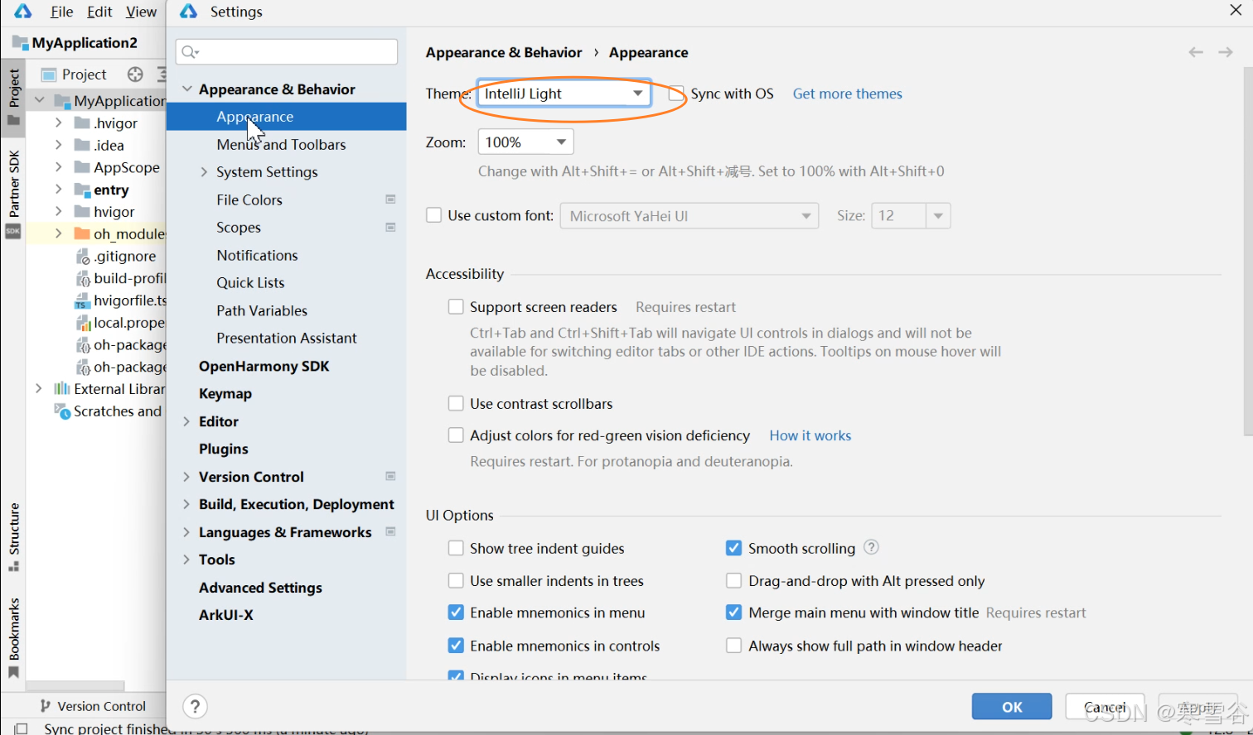This screenshot has width=1253, height=735.
Task: Expand the Languages & Frameworks node
Action: coord(186,532)
